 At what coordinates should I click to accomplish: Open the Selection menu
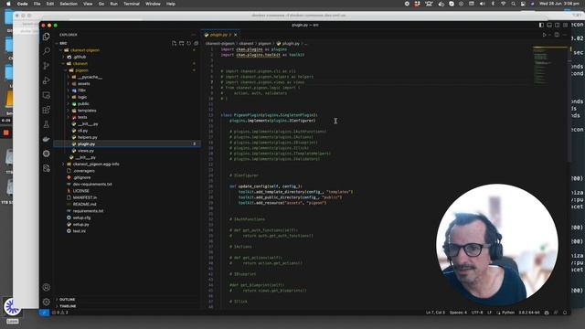click(69, 4)
